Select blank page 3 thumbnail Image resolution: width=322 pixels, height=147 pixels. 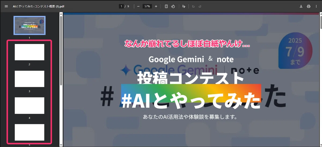(x=30, y=79)
